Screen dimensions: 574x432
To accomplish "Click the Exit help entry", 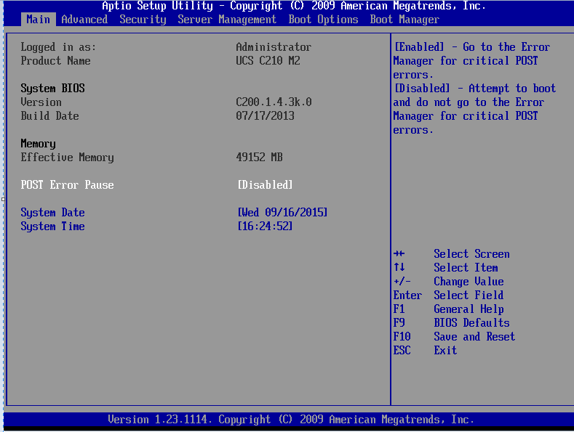I will coord(445,350).
